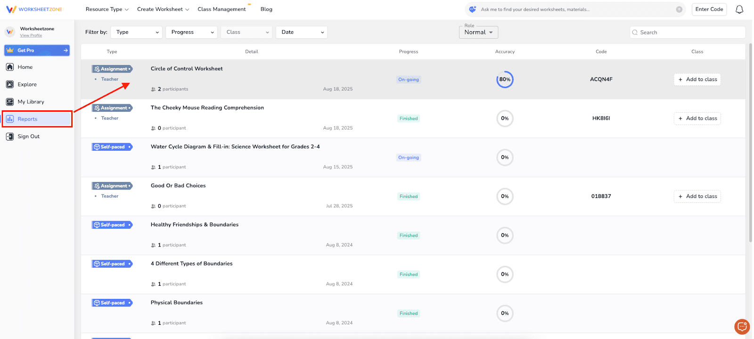
Task: Click the AI assistant sparkle icon in search bar
Action: (473, 9)
